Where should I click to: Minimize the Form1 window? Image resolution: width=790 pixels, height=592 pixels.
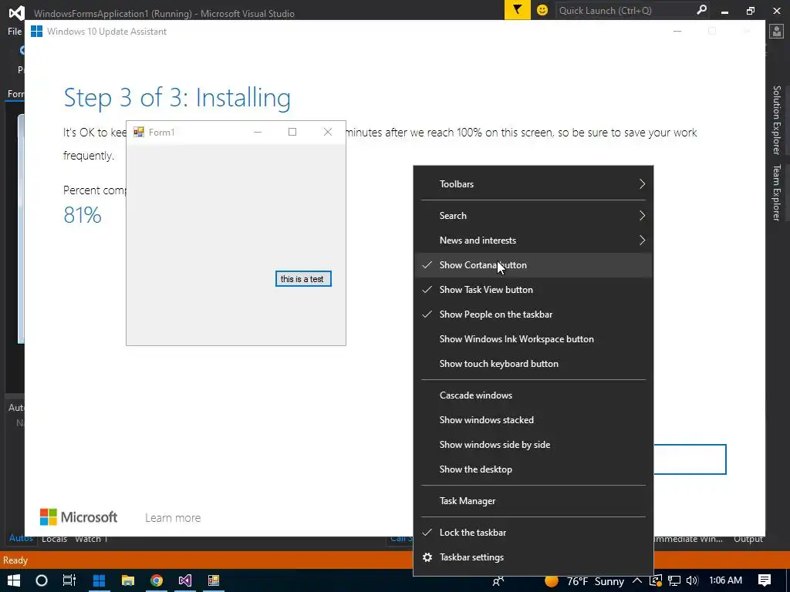pyautogui.click(x=258, y=132)
